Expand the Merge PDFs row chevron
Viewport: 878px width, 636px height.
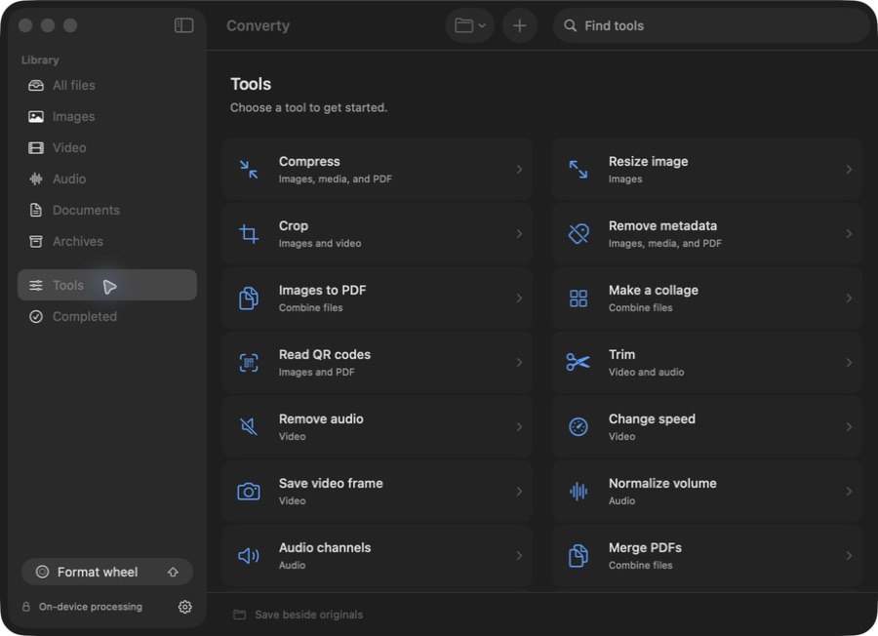pos(849,556)
